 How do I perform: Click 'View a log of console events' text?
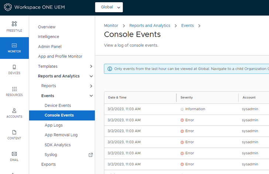131,45
